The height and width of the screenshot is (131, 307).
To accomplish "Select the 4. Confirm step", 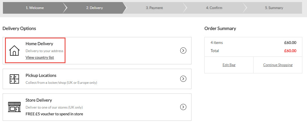I will 214,8.
